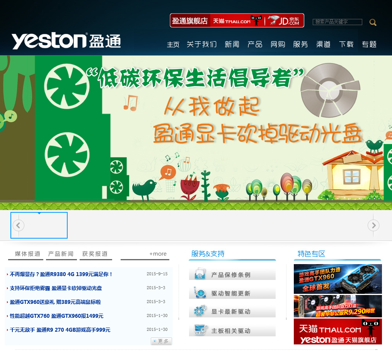392x356 pixels.
Task: Click the previous slide arrow
Action: coord(18,225)
